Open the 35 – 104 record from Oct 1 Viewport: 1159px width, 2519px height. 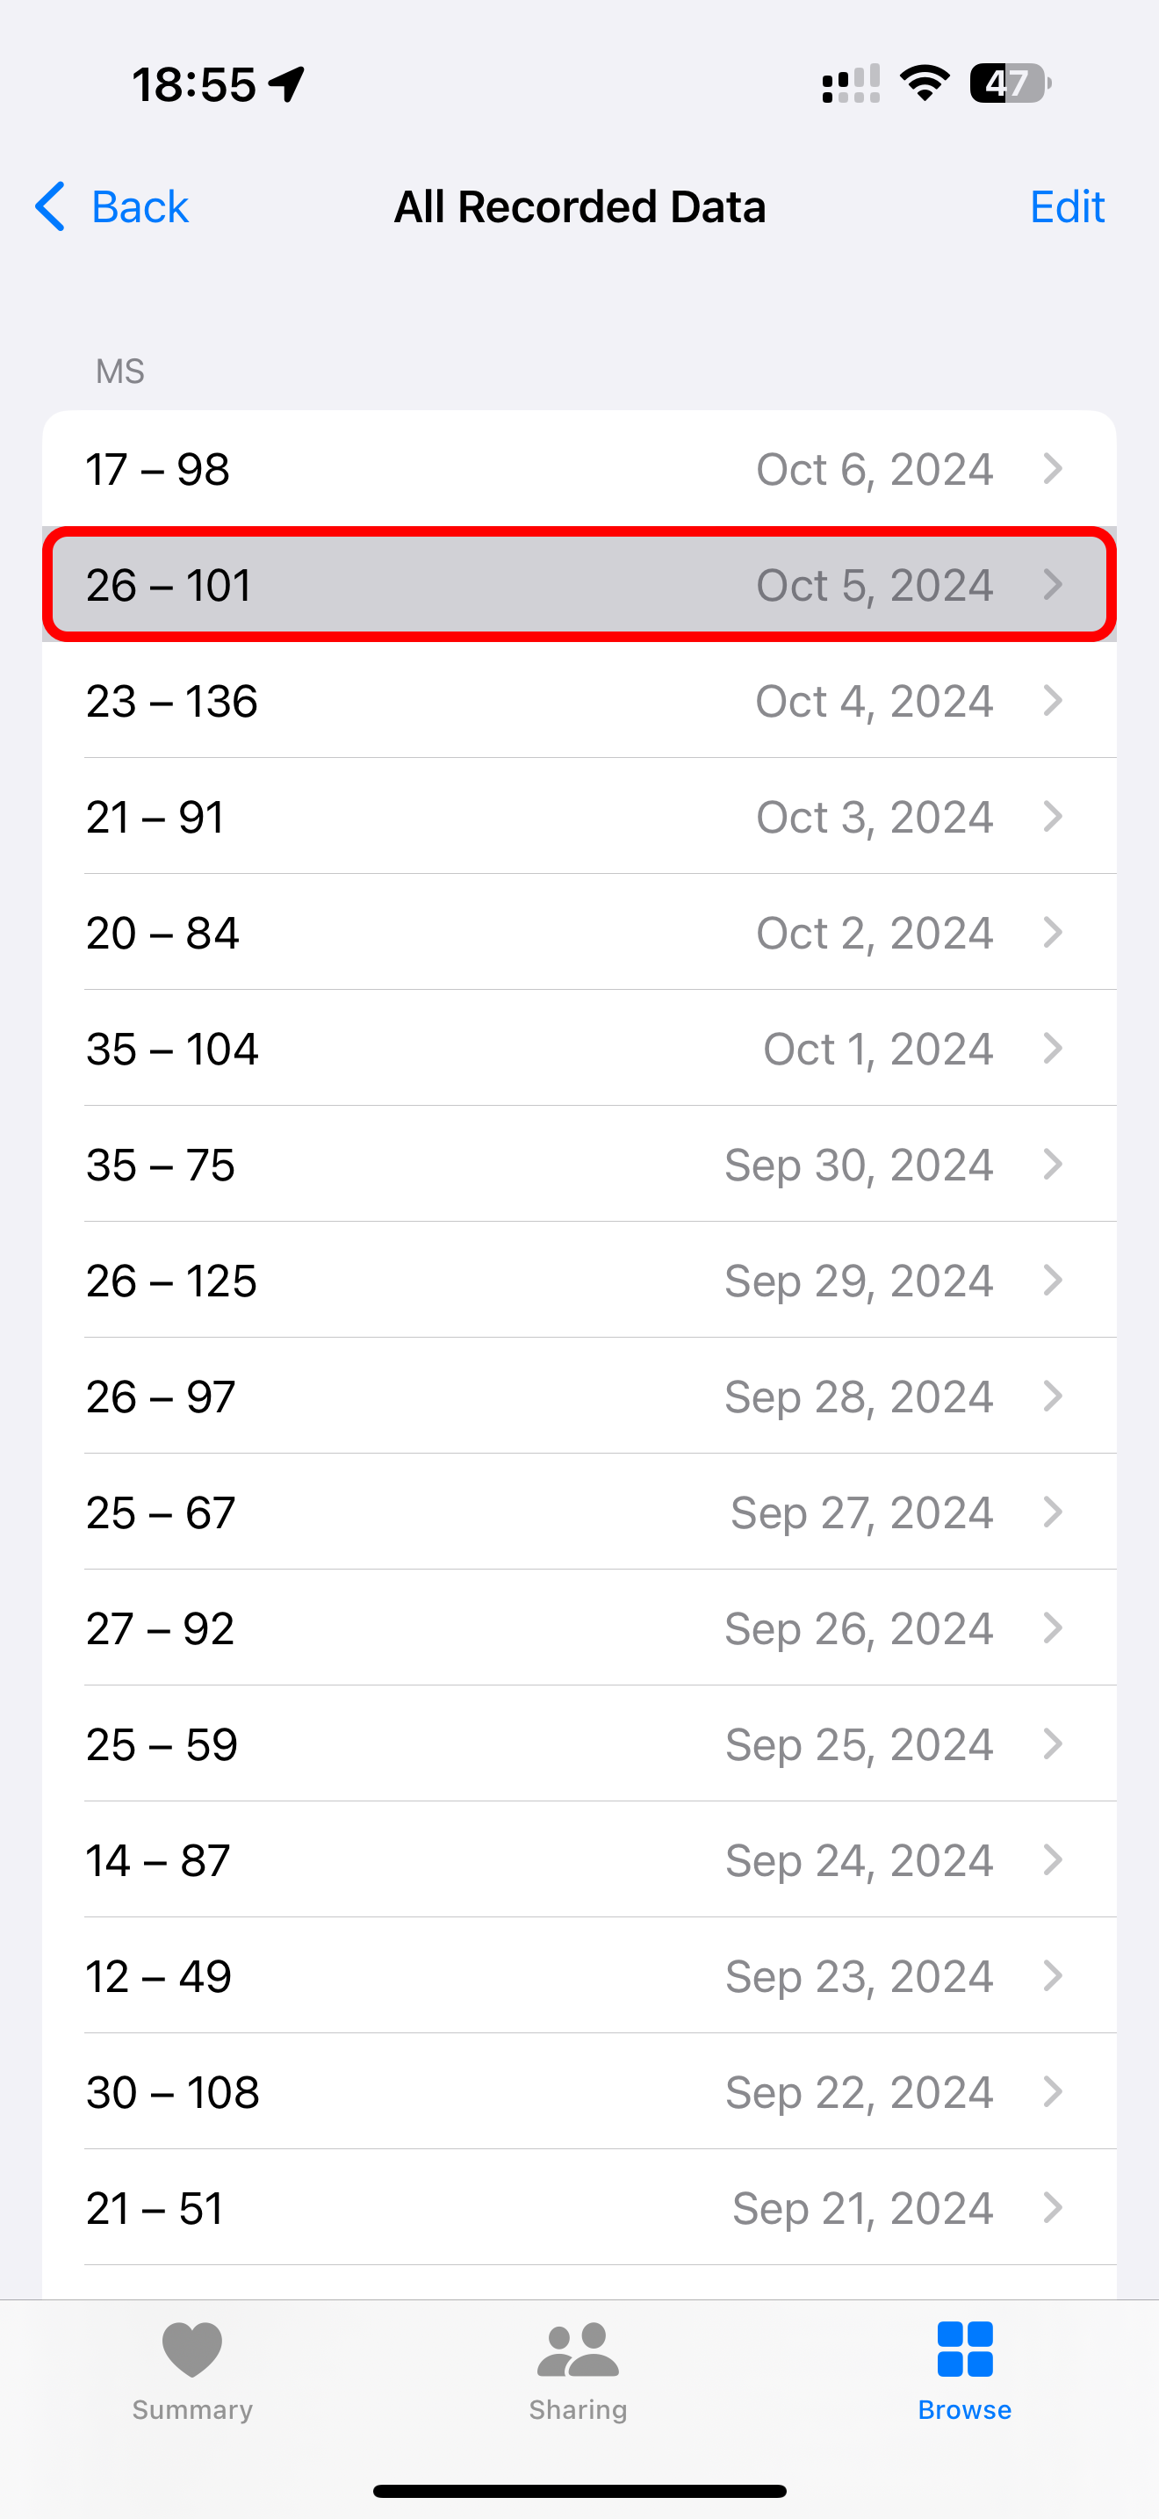click(x=579, y=1049)
